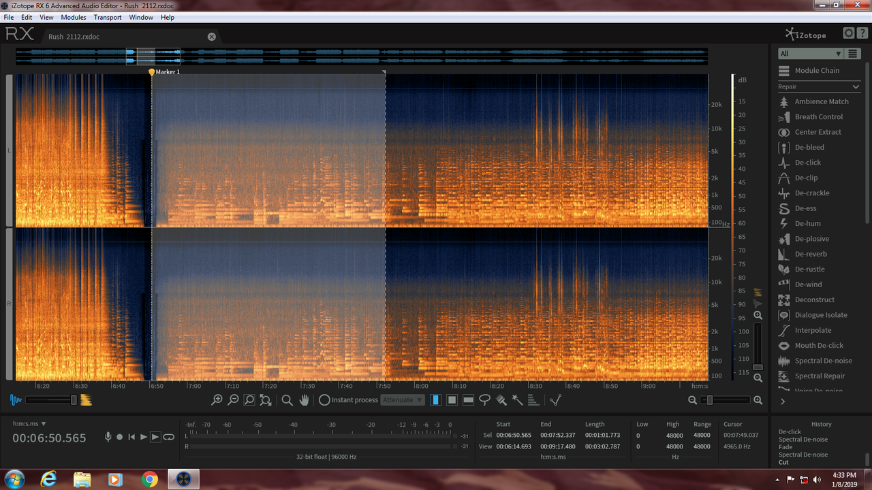Close the Rush 2112.rxdoc tab
Screen dimensions: 872x490
tap(212, 37)
